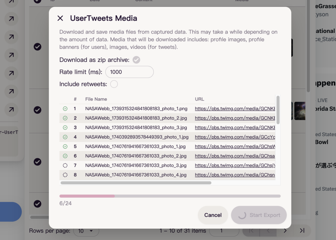Click the horizontal scrollbar below the file list
Screen dimensions: 336x240
pyautogui.click(x=136, y=183)
